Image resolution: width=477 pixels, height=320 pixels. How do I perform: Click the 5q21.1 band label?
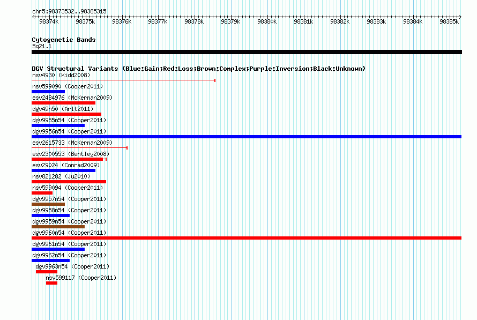[42, 46]
